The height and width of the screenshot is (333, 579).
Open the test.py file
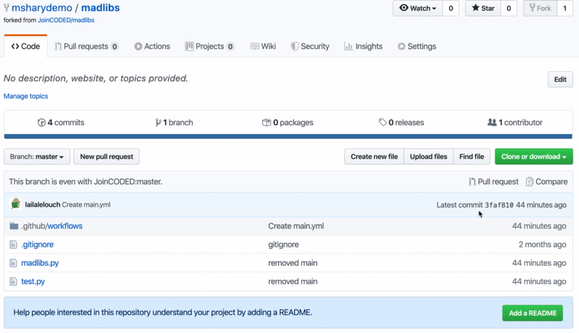[33, 282]
